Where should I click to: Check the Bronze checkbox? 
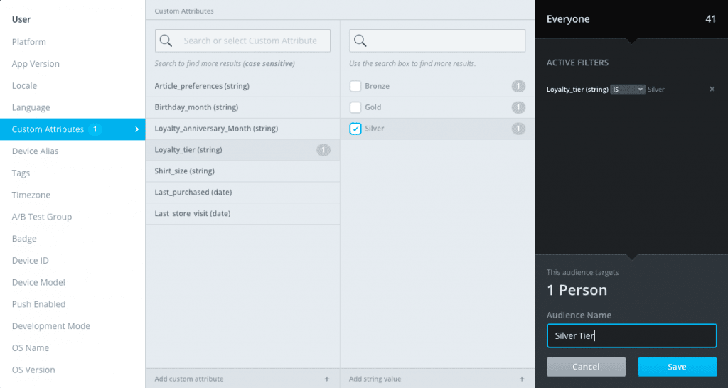(355, 86)
